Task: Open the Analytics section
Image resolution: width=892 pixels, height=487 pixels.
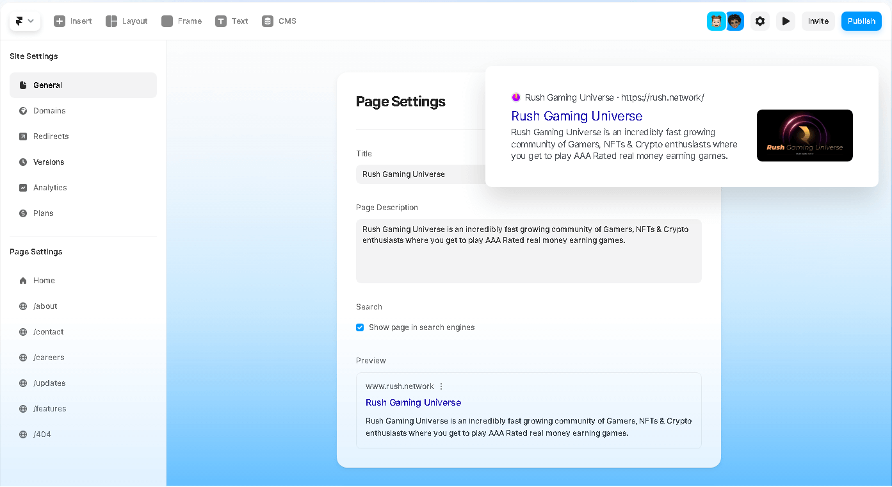Action: point(50,187)
